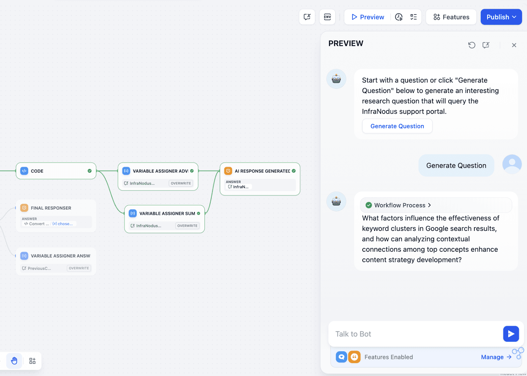
Task: Restart the preview conversation
Action: 472,45
